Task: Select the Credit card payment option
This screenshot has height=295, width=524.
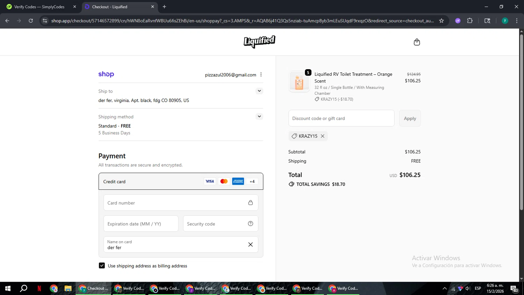Action: pos(181,181)
